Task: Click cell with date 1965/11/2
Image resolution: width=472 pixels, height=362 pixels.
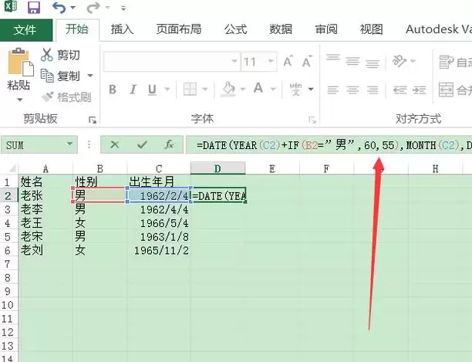Action: click(159, 250)
